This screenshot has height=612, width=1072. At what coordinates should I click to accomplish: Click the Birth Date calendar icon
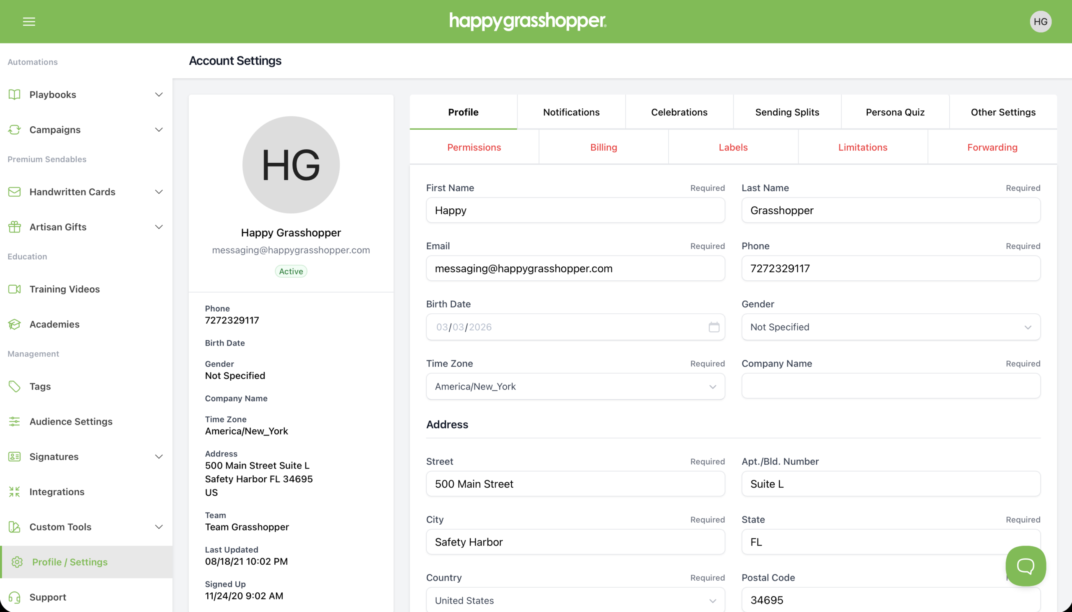click(714, 327)
